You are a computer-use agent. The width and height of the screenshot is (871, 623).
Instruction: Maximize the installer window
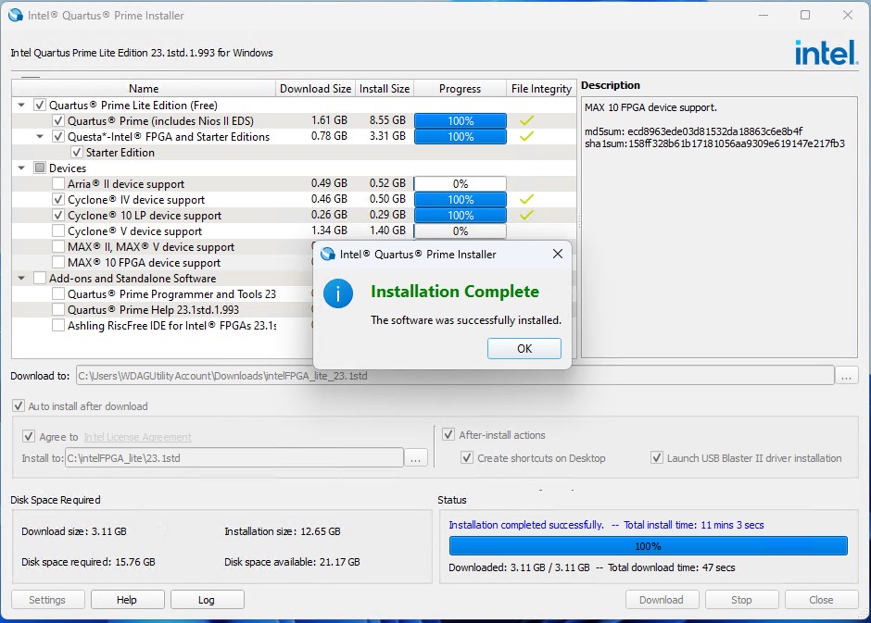[805, 15]
